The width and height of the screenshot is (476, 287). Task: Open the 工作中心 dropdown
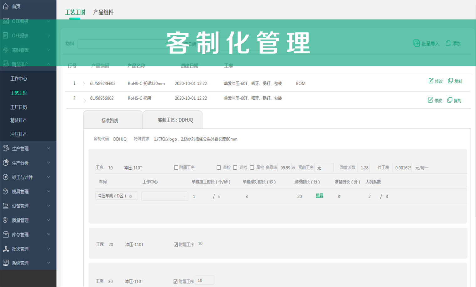click(165, 195)
